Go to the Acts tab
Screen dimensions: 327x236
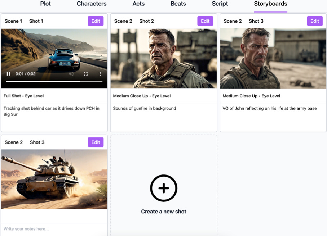138,4
